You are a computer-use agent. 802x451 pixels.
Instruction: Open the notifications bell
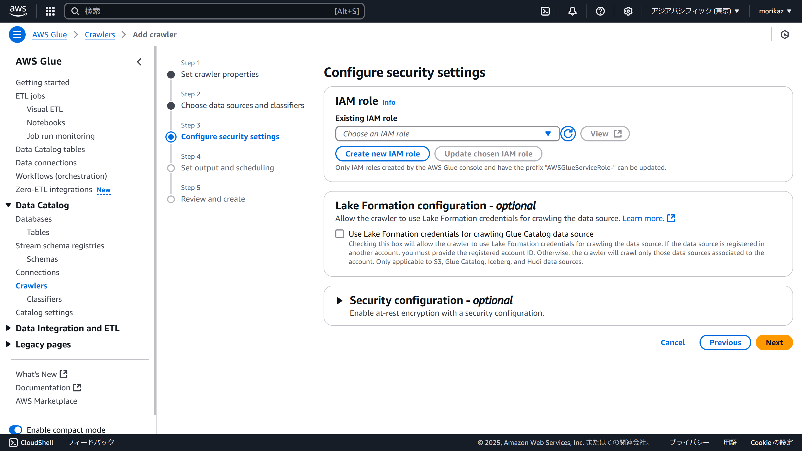572,11
